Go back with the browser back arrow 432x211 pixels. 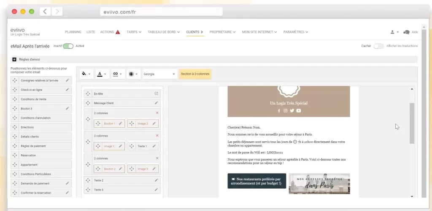45,11
